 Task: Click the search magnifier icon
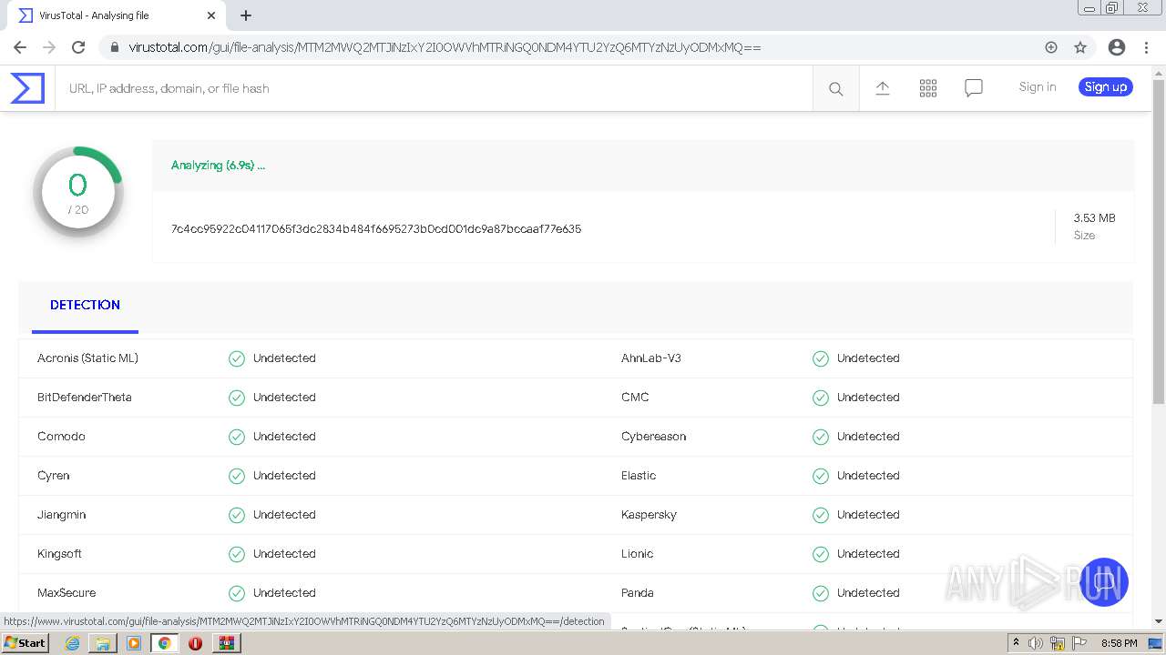click(x=835, y=88)
